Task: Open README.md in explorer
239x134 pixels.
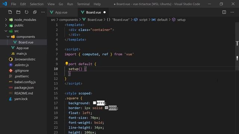Action: tap(24, 93)
